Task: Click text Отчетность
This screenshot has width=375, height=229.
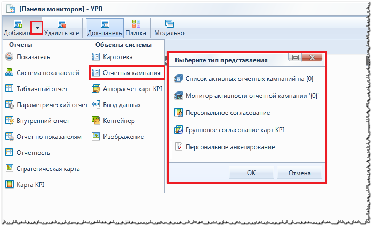Action: click(33, 153)
